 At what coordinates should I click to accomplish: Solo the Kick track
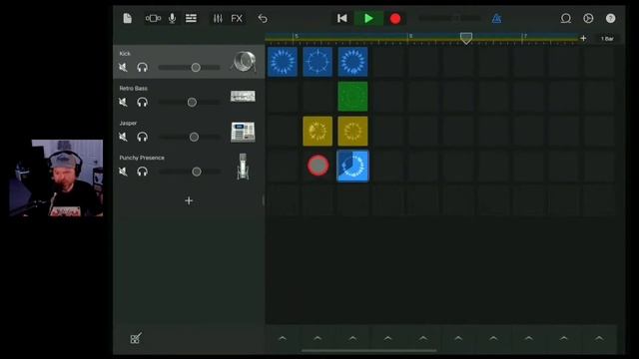pyautogui.click(x=142, y=67)
